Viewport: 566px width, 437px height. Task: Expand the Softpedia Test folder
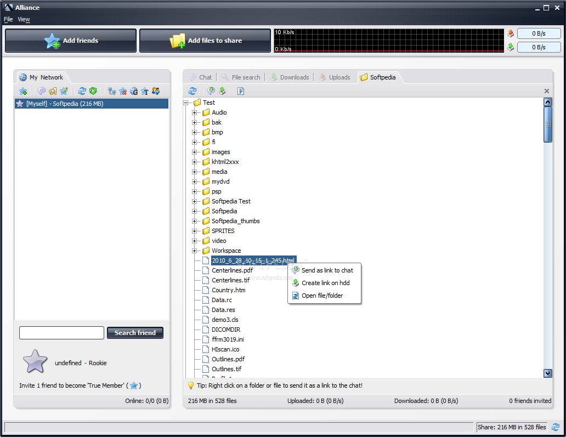(194, 201)
